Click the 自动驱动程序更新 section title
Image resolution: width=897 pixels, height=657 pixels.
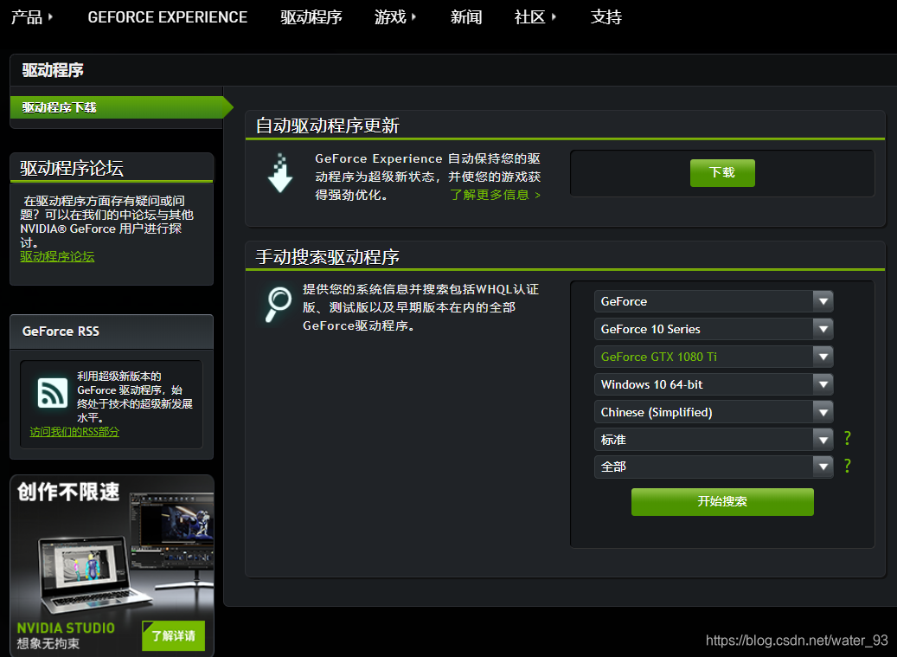(327, 126)
